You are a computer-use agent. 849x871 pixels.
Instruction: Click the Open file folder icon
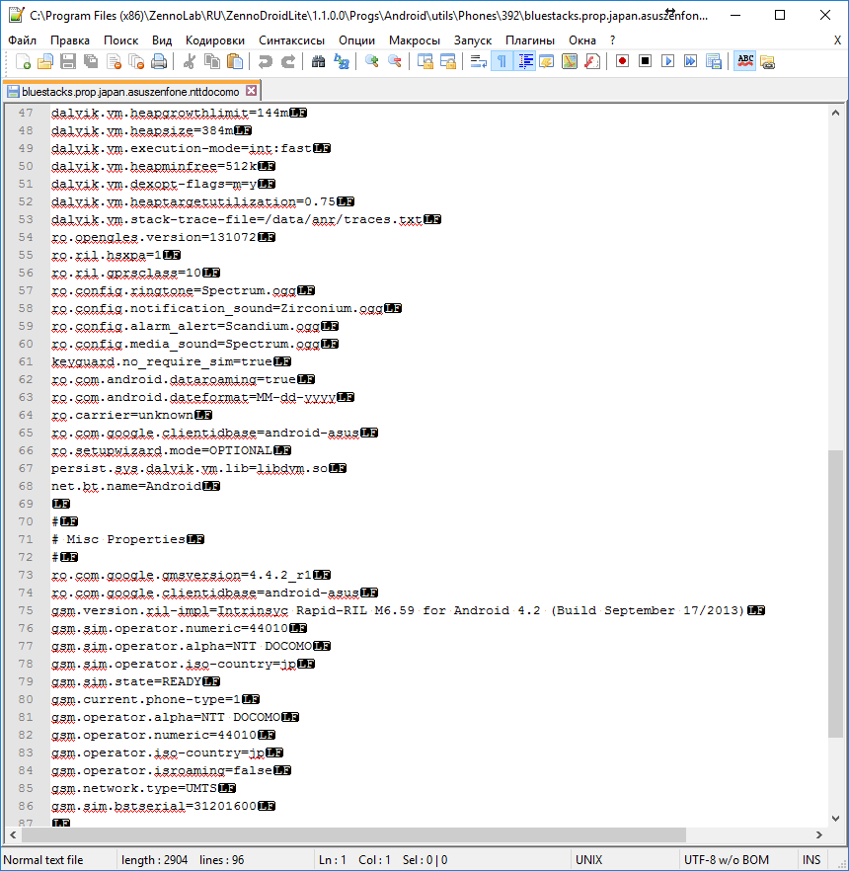click(45, 61)
